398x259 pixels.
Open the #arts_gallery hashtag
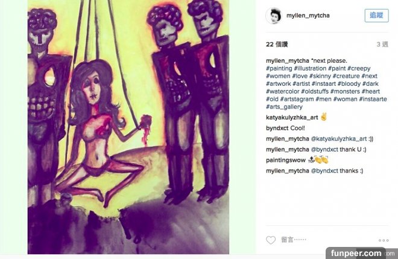pyautogui.click(x=284, y=107)
